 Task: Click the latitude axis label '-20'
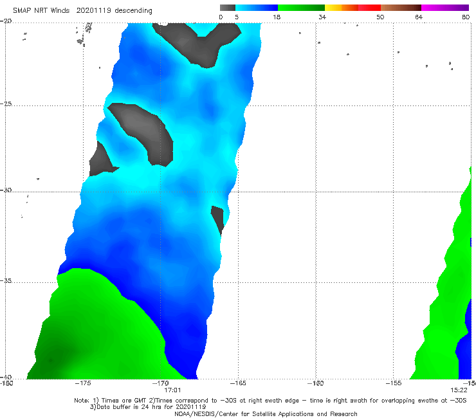pos(6,21)
